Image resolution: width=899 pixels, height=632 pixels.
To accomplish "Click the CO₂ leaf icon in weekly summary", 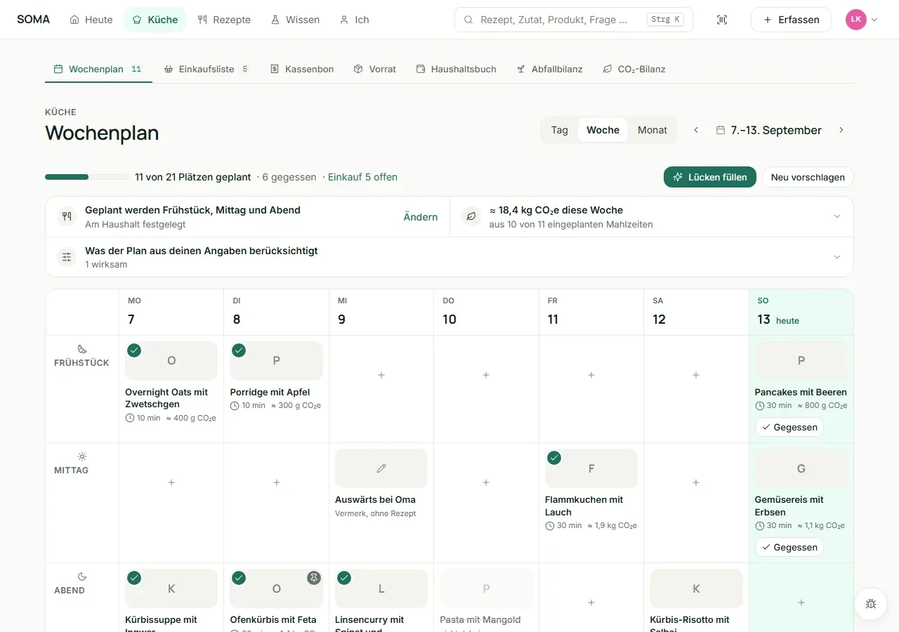I will (x=471, y=217).
